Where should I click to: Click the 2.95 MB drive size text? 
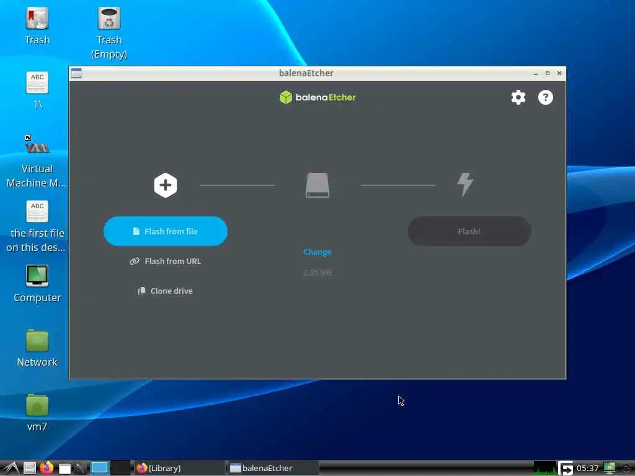[x=317, y=273]
